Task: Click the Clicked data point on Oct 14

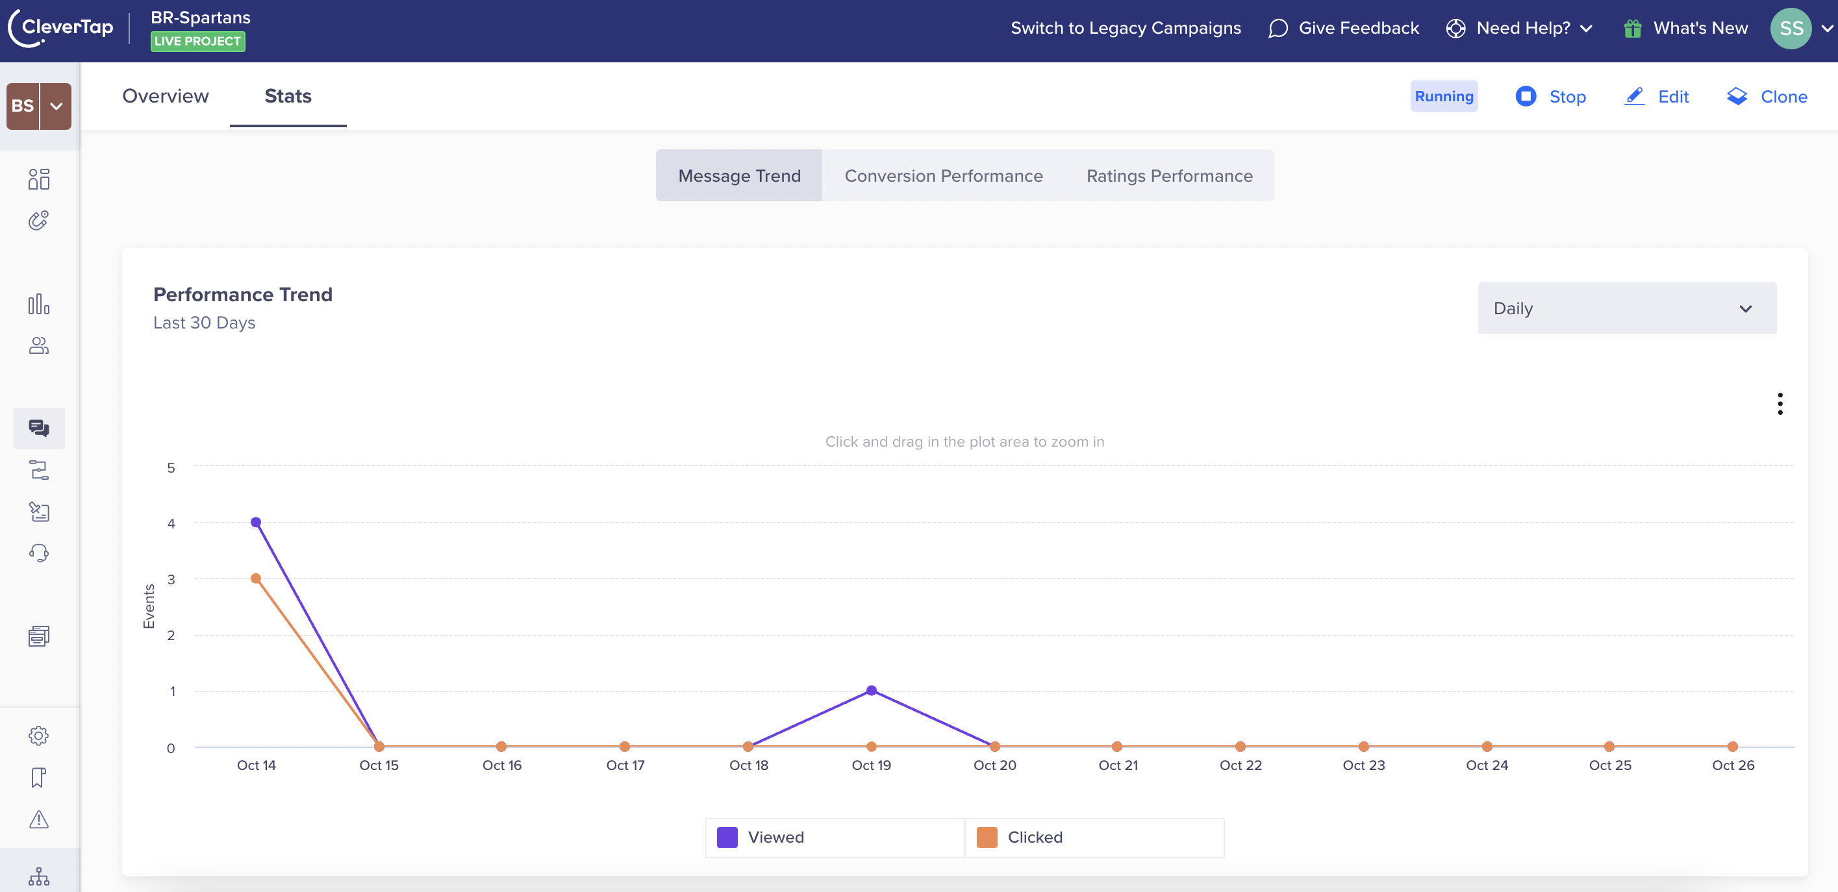Action: click(x=256, y=578)
